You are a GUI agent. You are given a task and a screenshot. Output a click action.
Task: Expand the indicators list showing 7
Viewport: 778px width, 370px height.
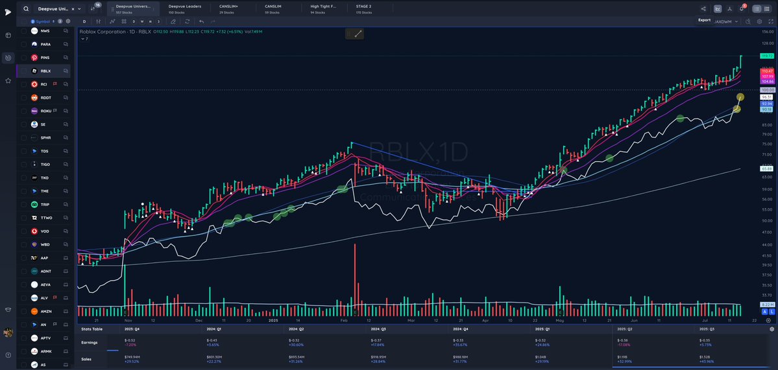click(x=84, y=39)
